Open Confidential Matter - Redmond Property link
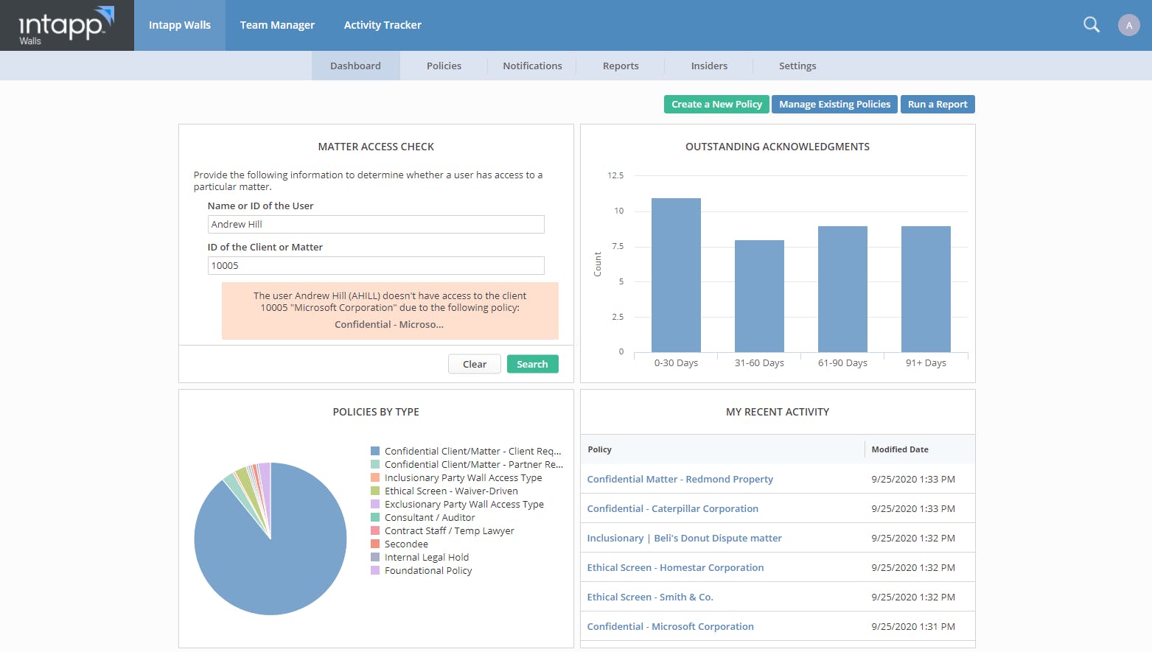The width and height of the screenshot is (1152, 652). tap(680, 479)
